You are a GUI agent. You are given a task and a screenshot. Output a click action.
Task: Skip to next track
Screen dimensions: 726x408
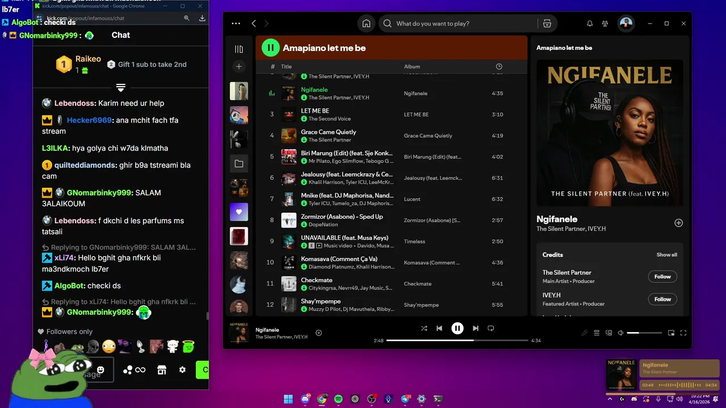click(x=475, y=328)
